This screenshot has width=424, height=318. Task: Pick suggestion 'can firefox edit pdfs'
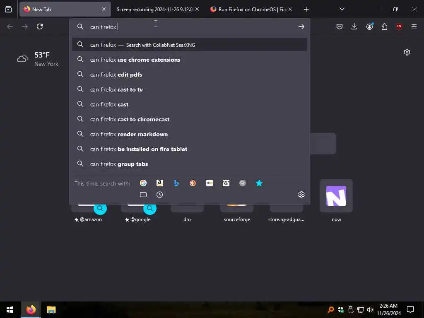190,75
